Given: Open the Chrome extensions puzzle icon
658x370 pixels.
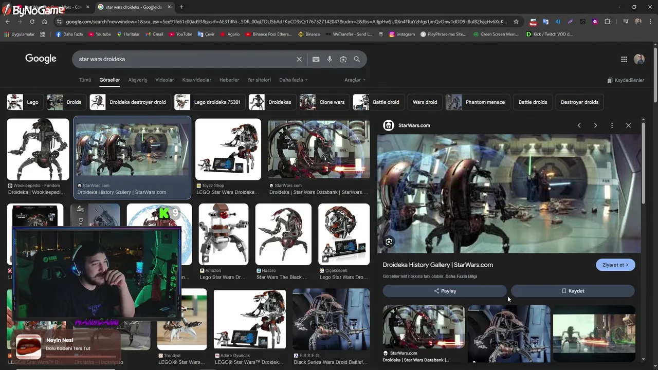Looking at the screenshot, I should [608, 22].
